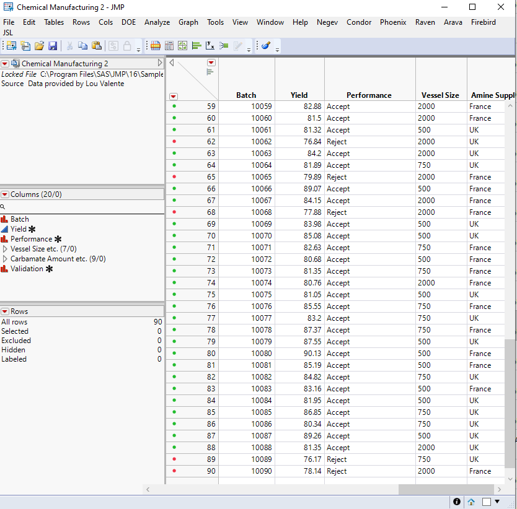Click the Yield column's continuous data icon
This screenshot has height=509, width=517.
[x=5, y=229]
